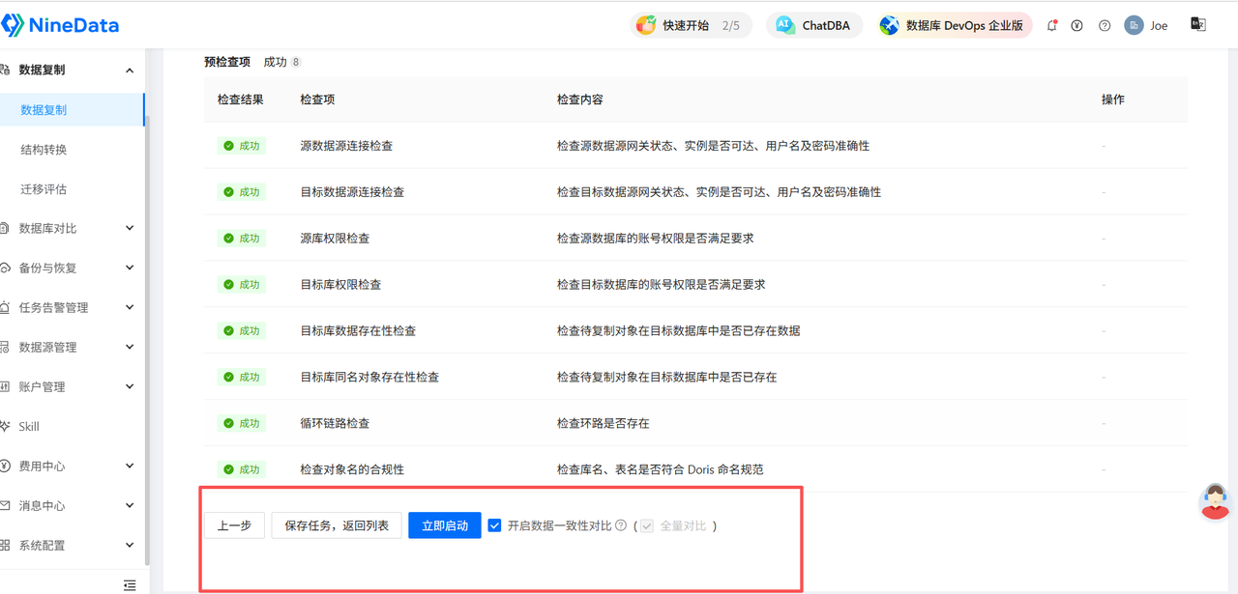Open the 快速开始 quick start guide
The height and width of the screenshot is (594, 1238).
click(692, 26)
